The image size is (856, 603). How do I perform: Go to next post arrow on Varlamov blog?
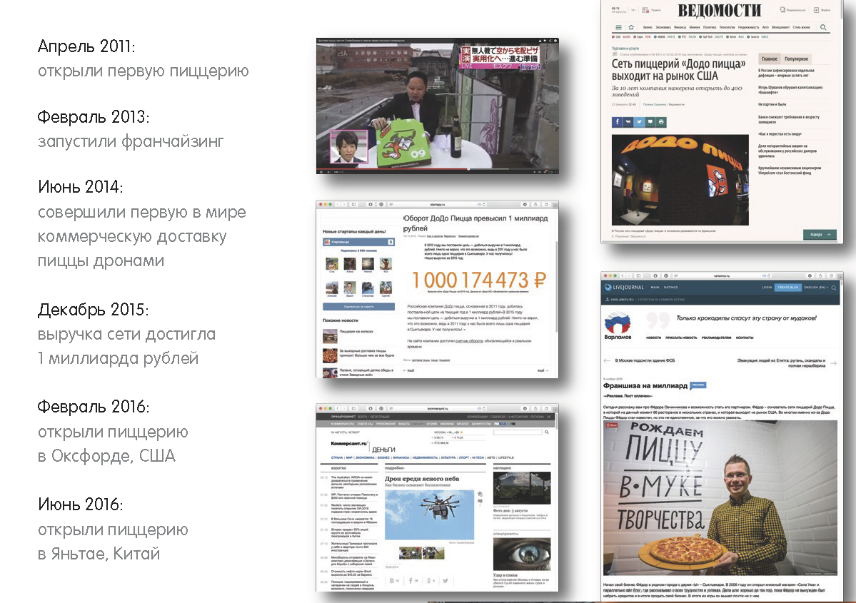pos(833,363)
